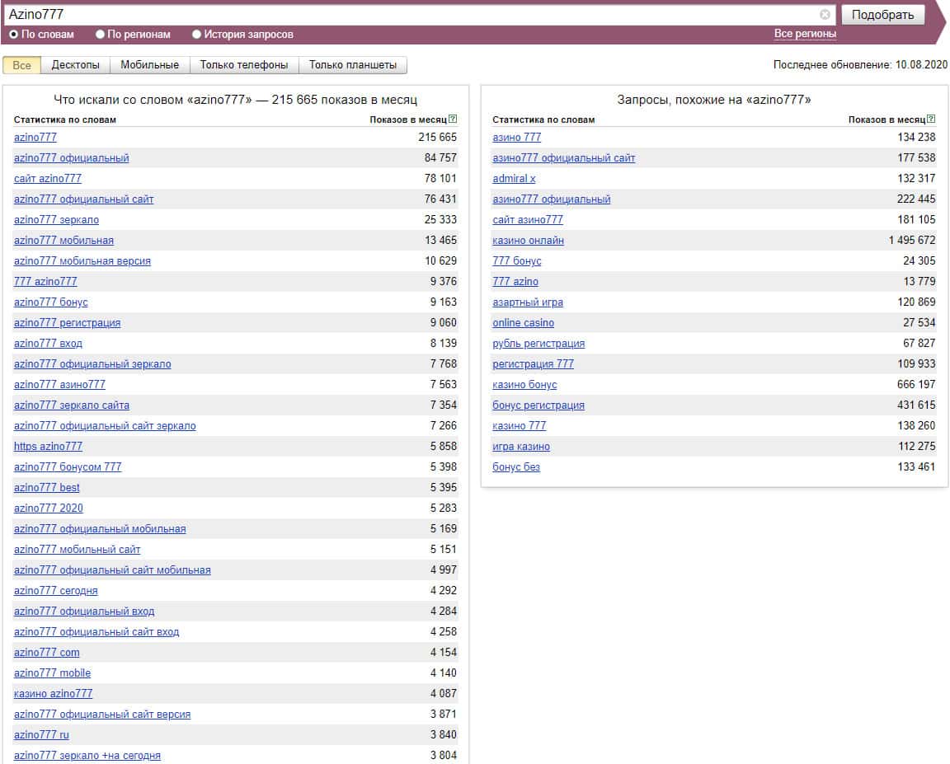This screenshot has width=950, height=764.
Task: Select the "Только планшеты" tab
Action: (x=352, y=65)
